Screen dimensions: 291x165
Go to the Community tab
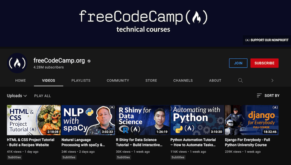coord(118,81)
